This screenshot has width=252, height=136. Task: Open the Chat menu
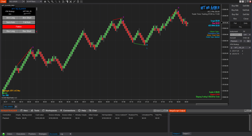pyautogui.click(x=93, y=110)
